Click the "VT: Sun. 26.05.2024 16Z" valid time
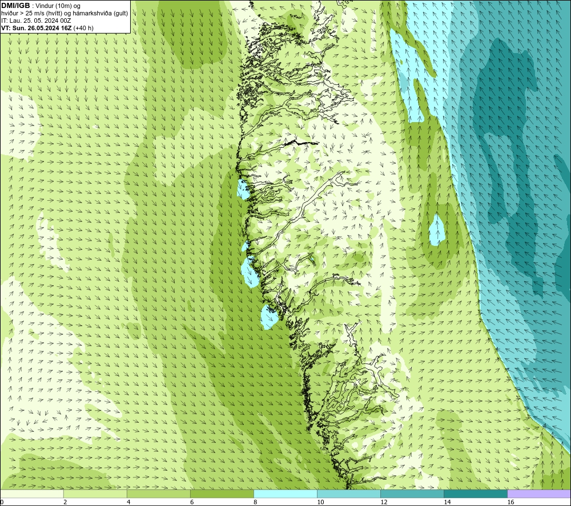This screenshot has height=506, width=571. pos(37,28)
